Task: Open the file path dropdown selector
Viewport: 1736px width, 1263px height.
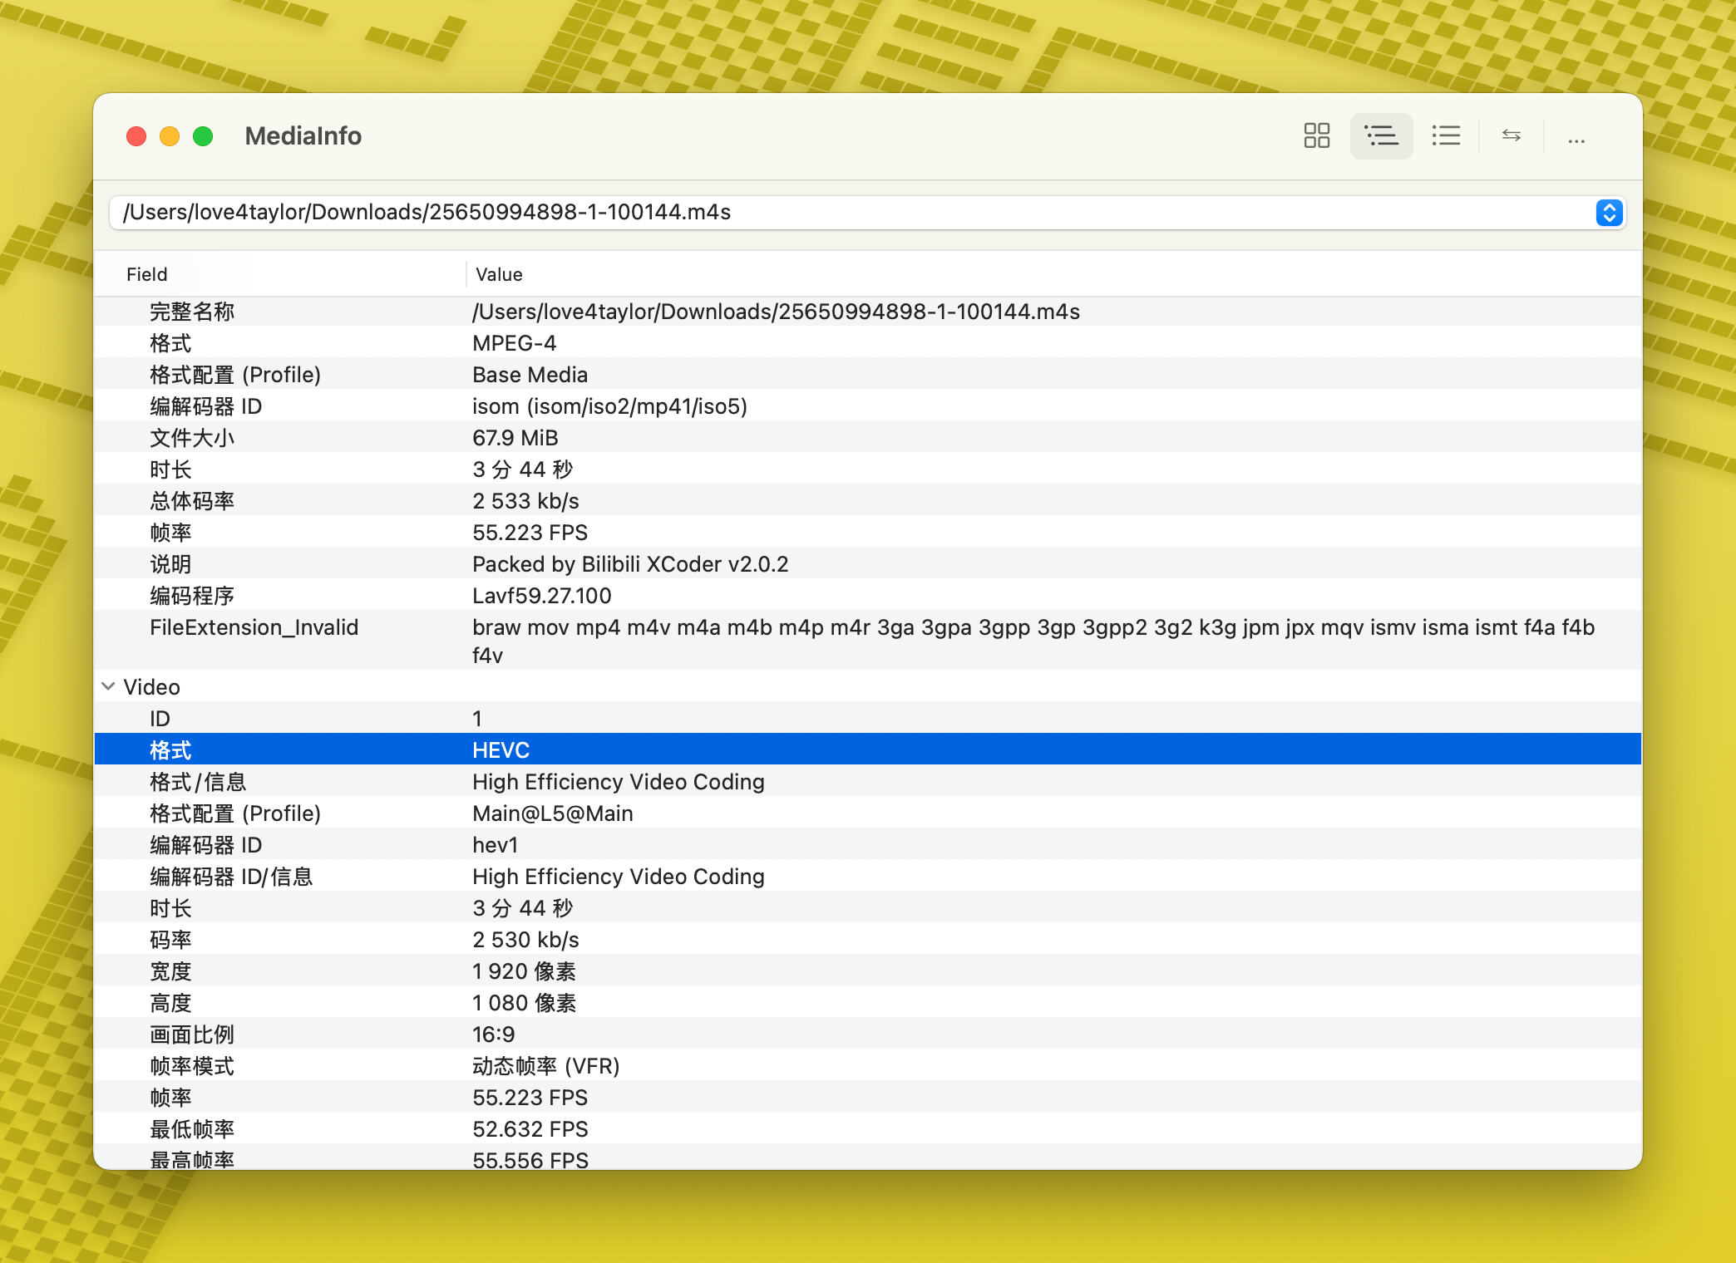Action: [x=1609, y=213]
